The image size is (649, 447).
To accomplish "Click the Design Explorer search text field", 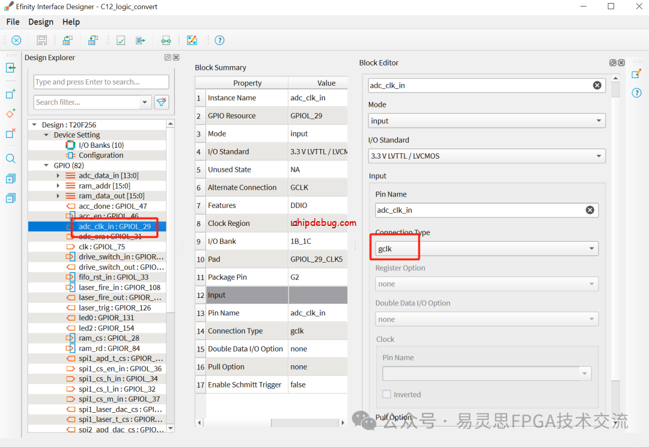I will (x=101, y=82).
